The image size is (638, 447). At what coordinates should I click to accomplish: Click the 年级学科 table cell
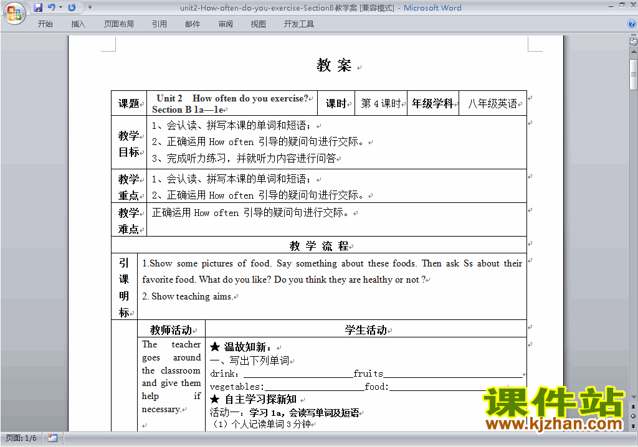pos(432,104)
